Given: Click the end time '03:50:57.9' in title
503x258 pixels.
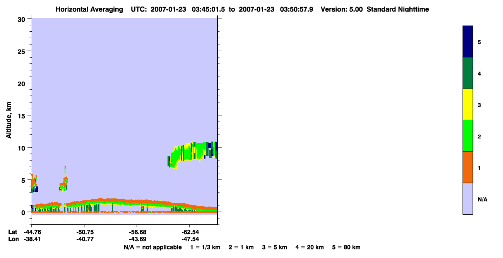Looking at the screenshot, I should (296, 9).
